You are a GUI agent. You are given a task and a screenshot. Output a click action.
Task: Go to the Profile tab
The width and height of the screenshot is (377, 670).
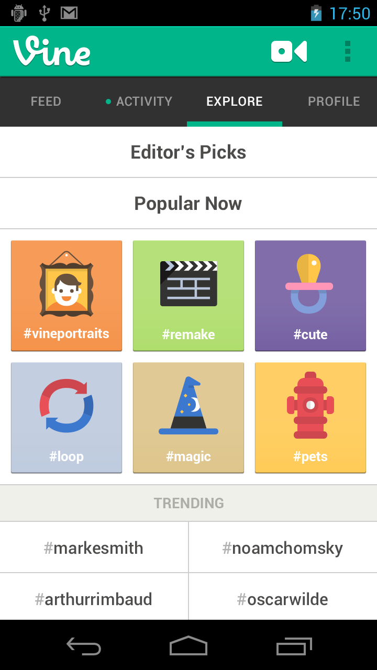(334, 102)
